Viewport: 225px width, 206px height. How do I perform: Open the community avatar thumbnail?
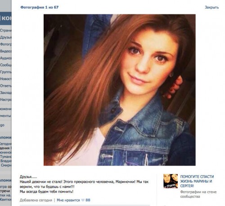tap(171, 181)
